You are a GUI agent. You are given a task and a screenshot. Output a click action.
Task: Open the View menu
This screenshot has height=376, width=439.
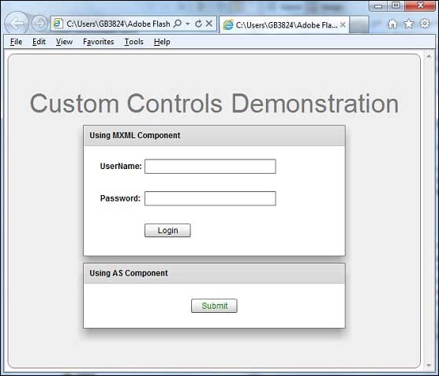64,42
